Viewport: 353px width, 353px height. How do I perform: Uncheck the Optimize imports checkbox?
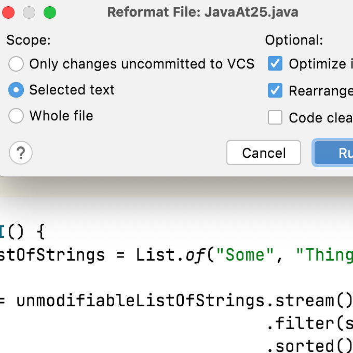(x=275, y=64)
